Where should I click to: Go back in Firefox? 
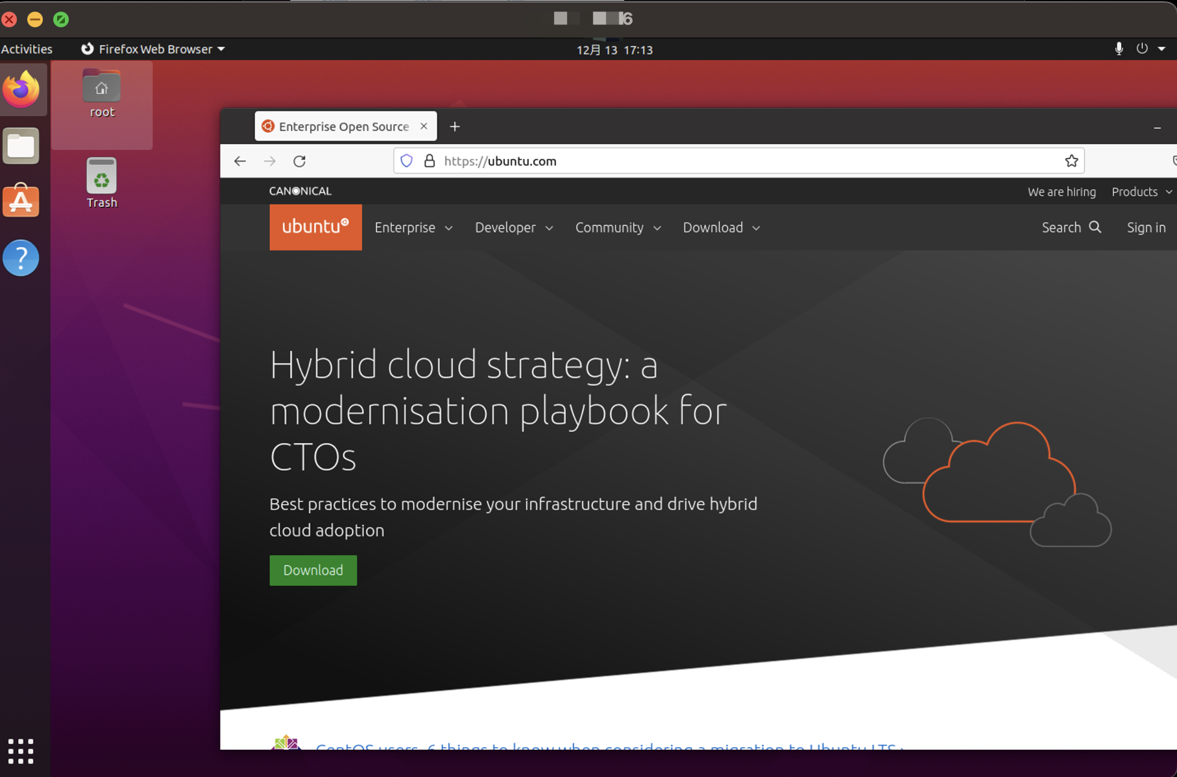click(240, 161)
